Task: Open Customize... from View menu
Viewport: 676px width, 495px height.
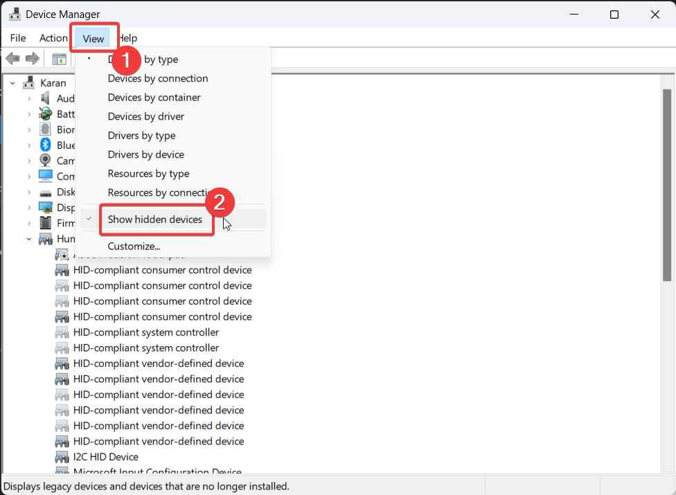Action: click(x=134, y=246)
